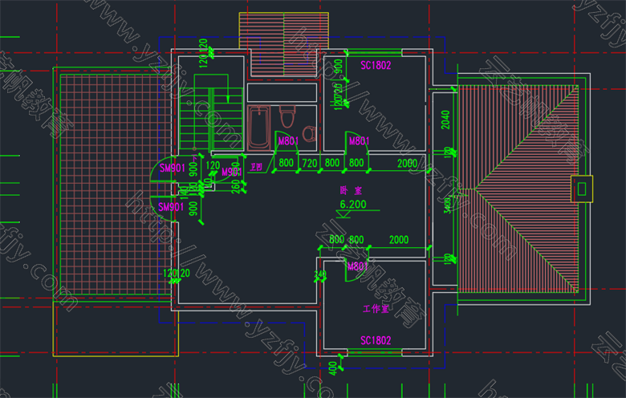Click the upper SC1802 window label
Image resolution: width=626 pixels, height=398 pixels.
pyautogui.click(x=375, y=66)
